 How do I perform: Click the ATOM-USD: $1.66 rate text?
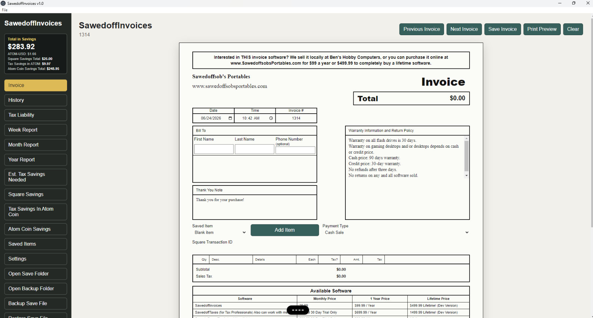pyautogui.click(x=22, y=54)
